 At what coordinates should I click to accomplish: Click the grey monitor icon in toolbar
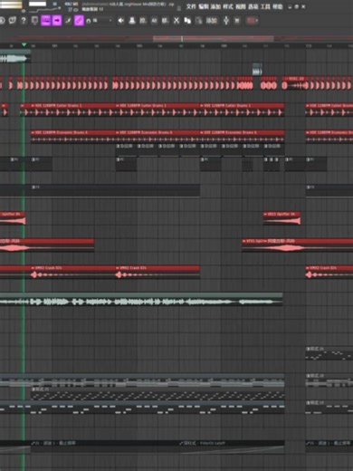(34, 21)
